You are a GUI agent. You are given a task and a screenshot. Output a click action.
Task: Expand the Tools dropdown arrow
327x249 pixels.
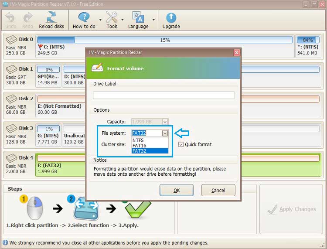pos(123,20)
